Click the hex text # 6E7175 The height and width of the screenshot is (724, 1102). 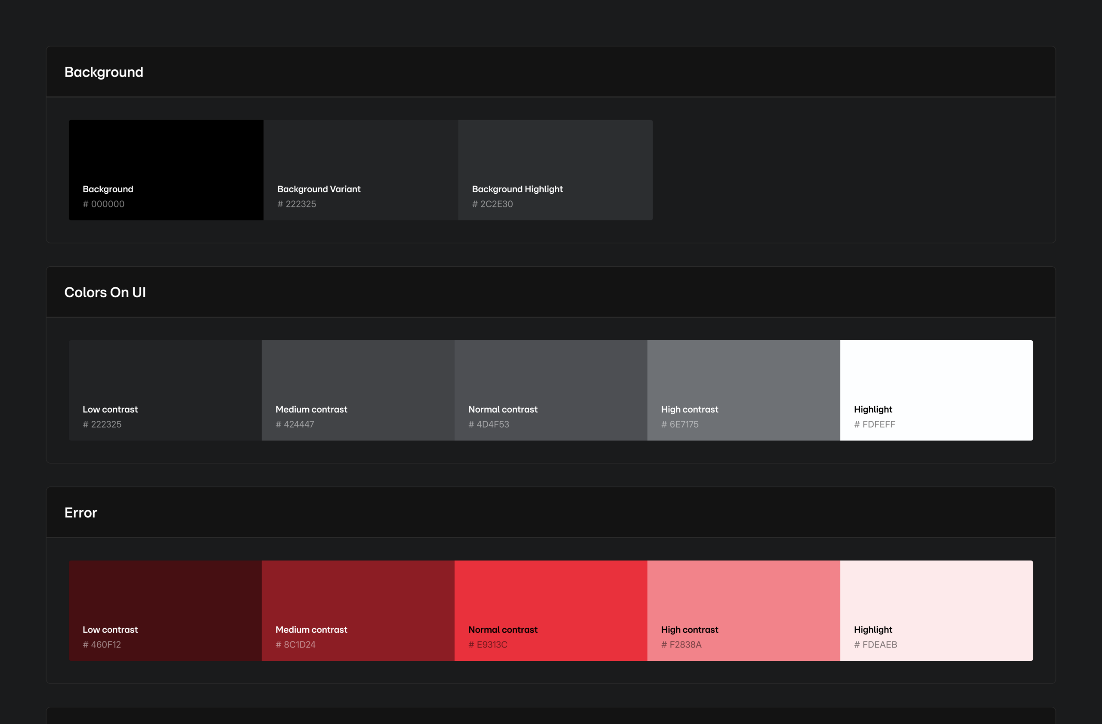point(680,424)
